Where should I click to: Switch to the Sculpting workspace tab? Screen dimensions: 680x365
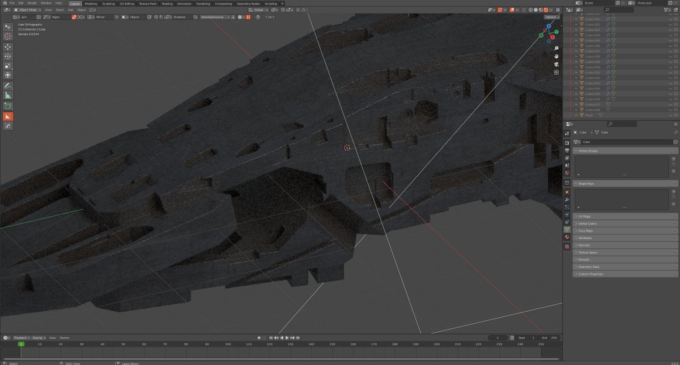tap(108, 3)
